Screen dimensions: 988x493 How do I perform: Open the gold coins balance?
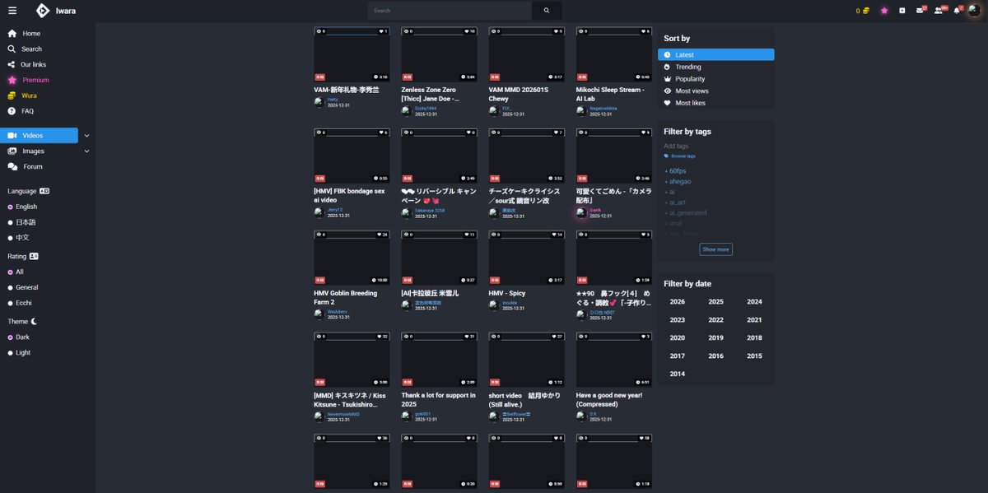[863, 11]
